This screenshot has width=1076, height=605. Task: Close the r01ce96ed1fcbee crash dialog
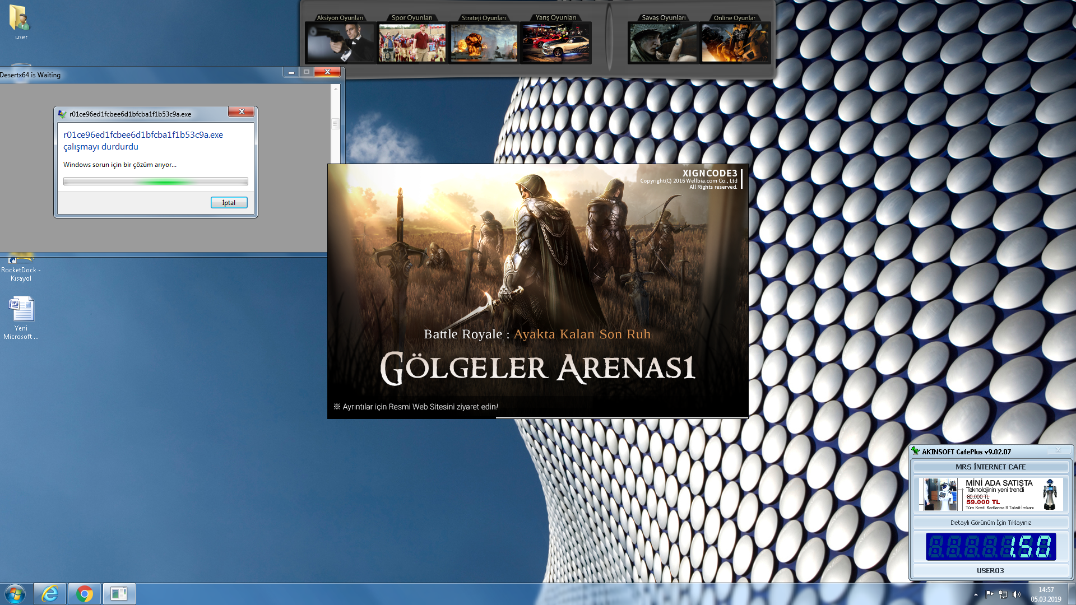click(x=242, y=112)
